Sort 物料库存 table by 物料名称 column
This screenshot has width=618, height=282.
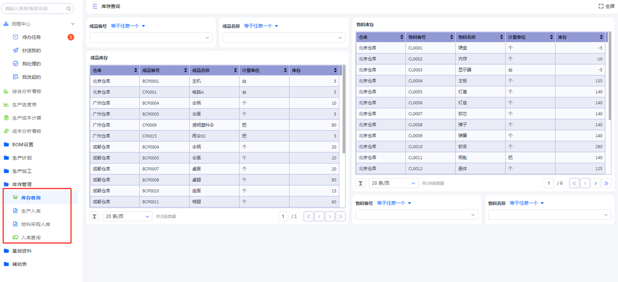501,37
